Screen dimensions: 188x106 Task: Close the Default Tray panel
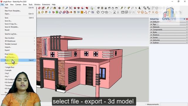(187, 19)
